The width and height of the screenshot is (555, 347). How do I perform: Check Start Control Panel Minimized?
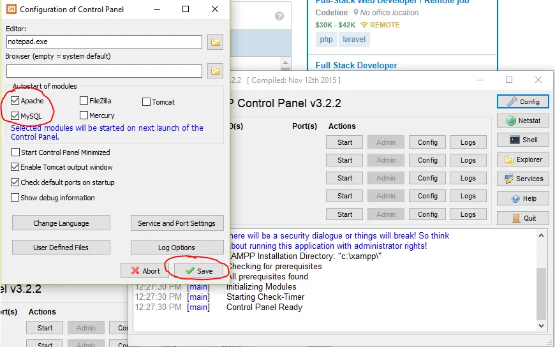coord(15,152)
